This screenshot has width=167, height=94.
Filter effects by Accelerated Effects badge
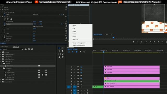click(26, 49)
